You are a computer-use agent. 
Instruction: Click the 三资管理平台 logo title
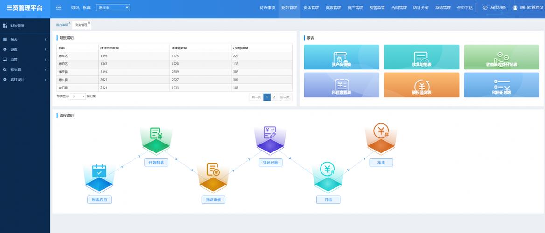tap(25, 8)
